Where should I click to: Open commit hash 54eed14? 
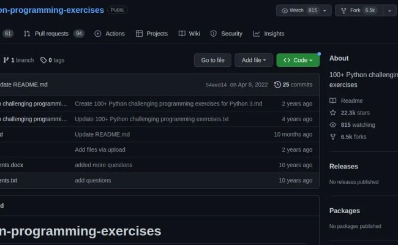point(216,85)
